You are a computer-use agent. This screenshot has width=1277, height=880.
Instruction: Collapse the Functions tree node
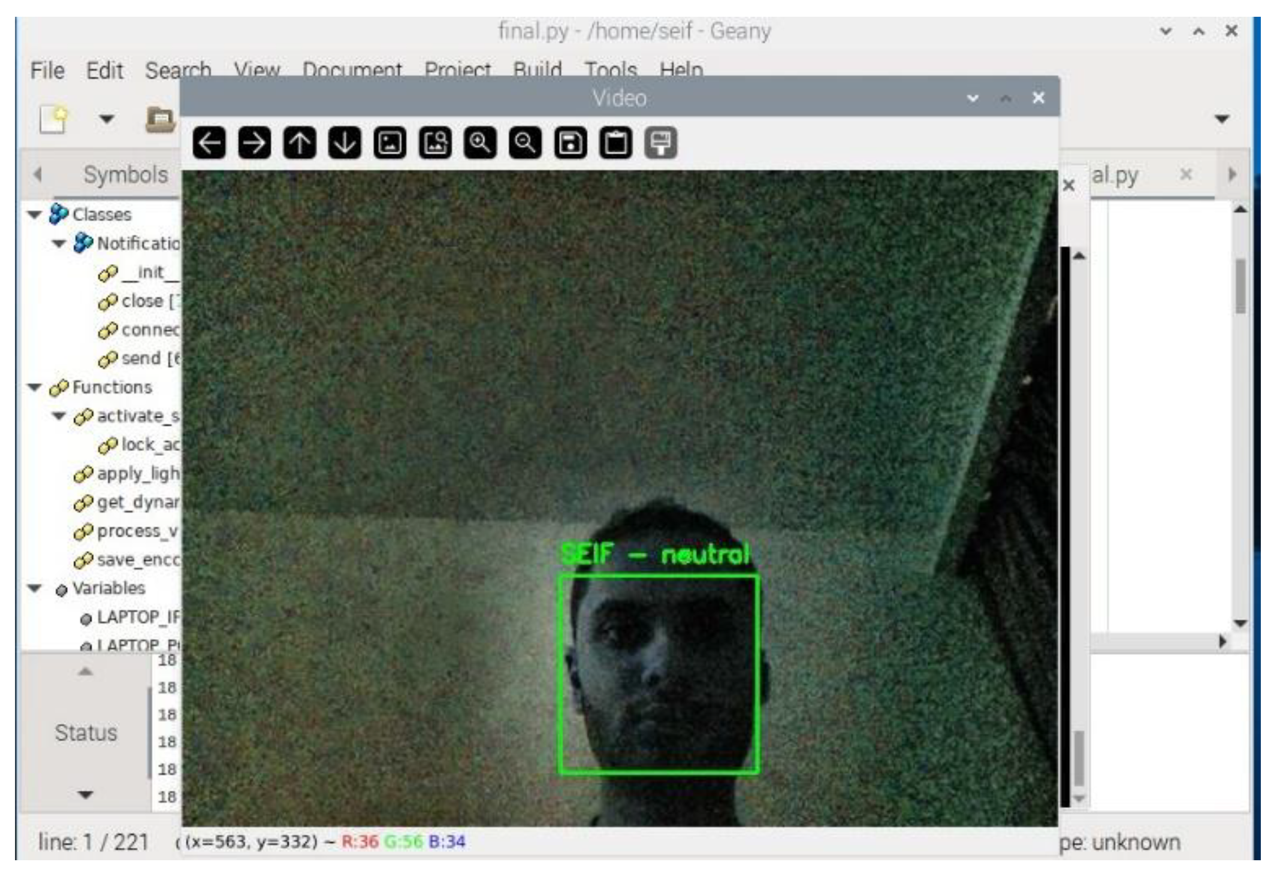35,388
